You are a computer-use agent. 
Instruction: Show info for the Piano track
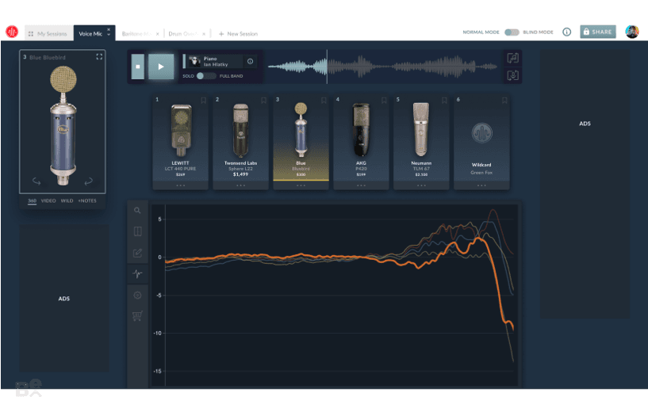pos(250,61)
